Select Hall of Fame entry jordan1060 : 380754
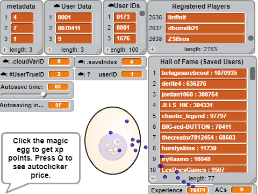Screen dimensions: 258x194 point(204,95)
